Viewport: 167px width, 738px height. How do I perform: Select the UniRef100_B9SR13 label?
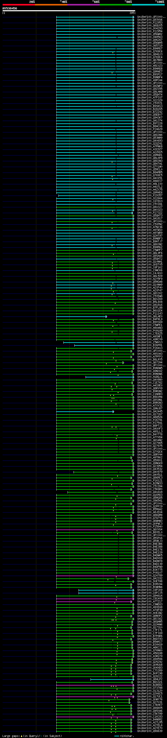[150, 106]
